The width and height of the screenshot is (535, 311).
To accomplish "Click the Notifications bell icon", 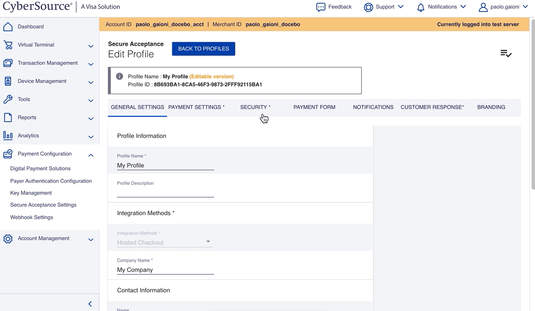I will point(420,7).
